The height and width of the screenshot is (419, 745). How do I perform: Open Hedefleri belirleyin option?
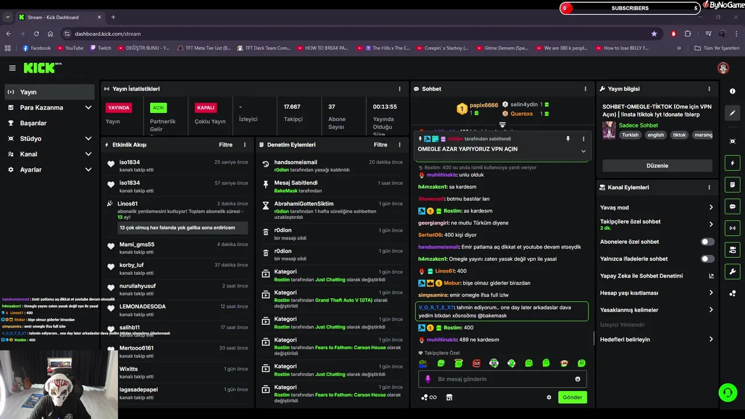pyautogui.click(x=657, y=339)
